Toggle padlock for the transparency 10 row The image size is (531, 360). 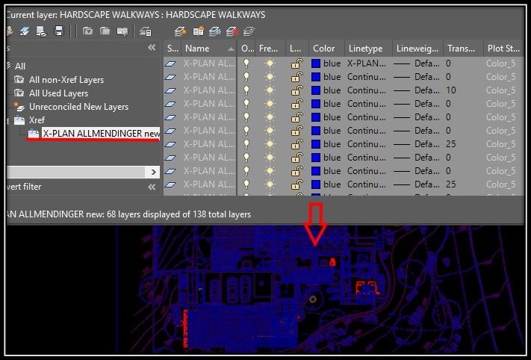[x=297, y=90]
